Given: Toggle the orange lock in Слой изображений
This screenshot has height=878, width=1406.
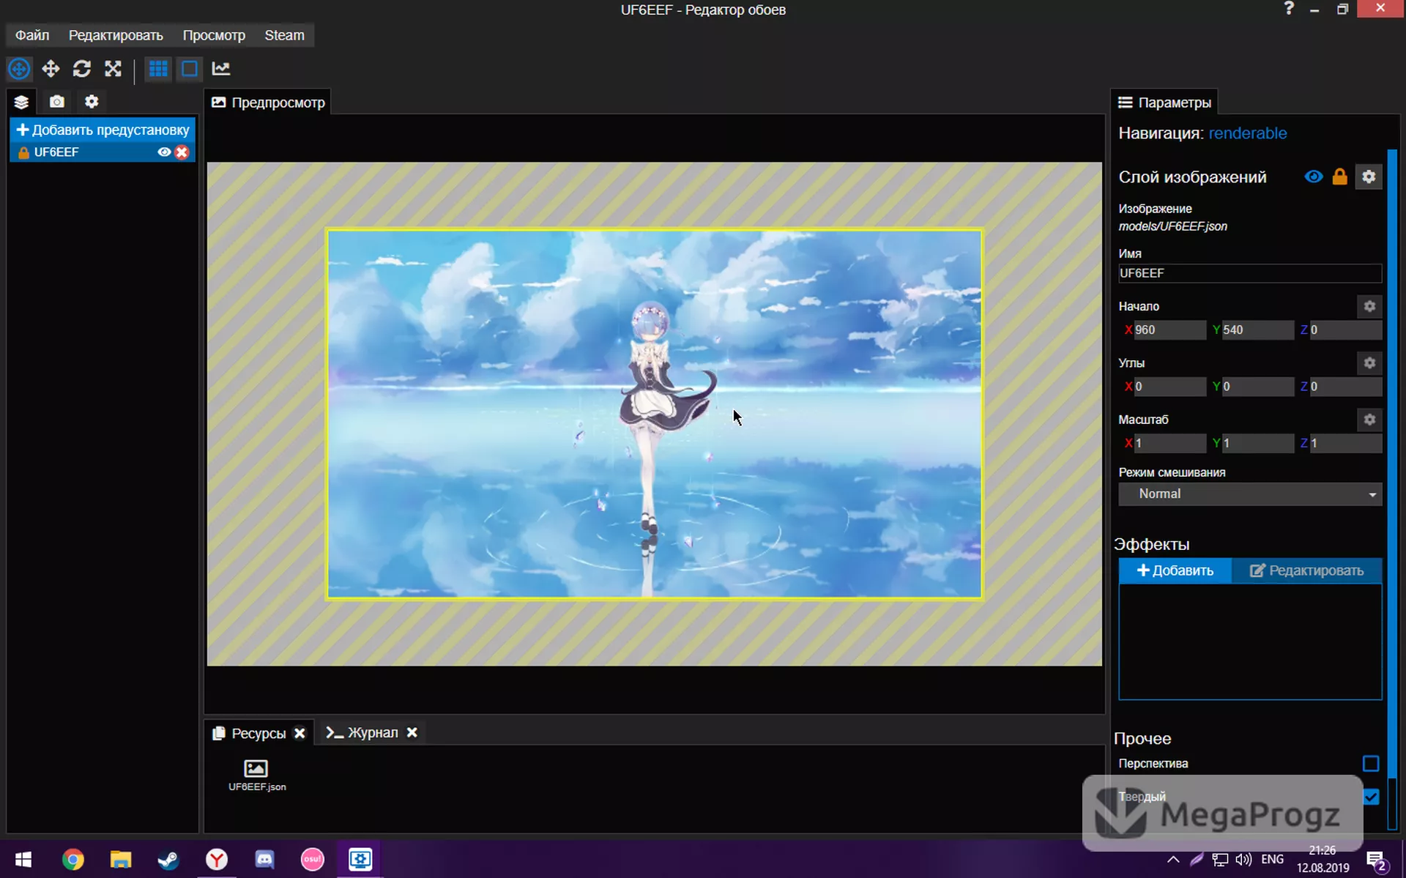Looking at the screenshot, I should tap(1339, 176).
